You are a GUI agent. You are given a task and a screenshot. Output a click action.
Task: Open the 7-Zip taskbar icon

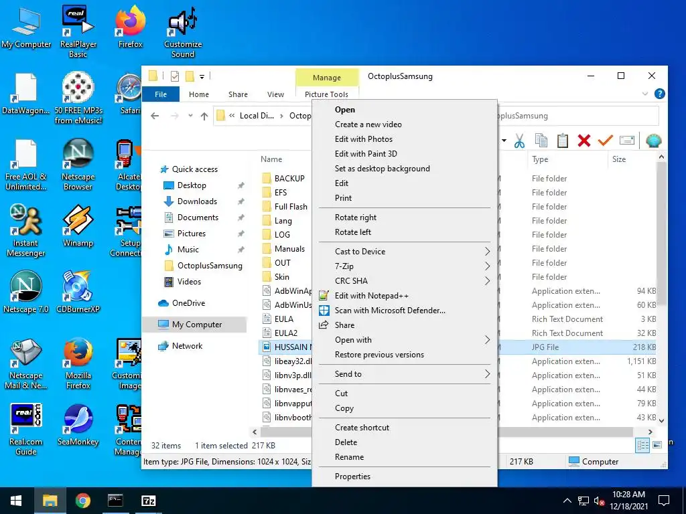(x=148, y=501)
